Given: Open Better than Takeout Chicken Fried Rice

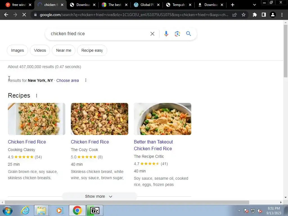Looking at the screenshot, I should (153, 145).
